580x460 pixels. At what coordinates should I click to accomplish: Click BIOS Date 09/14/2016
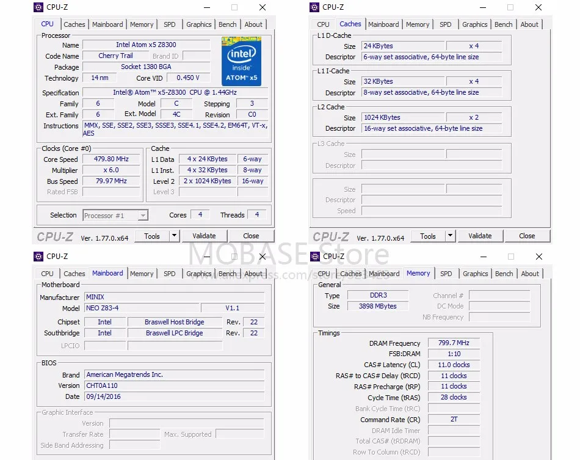(x=174, y=396)
